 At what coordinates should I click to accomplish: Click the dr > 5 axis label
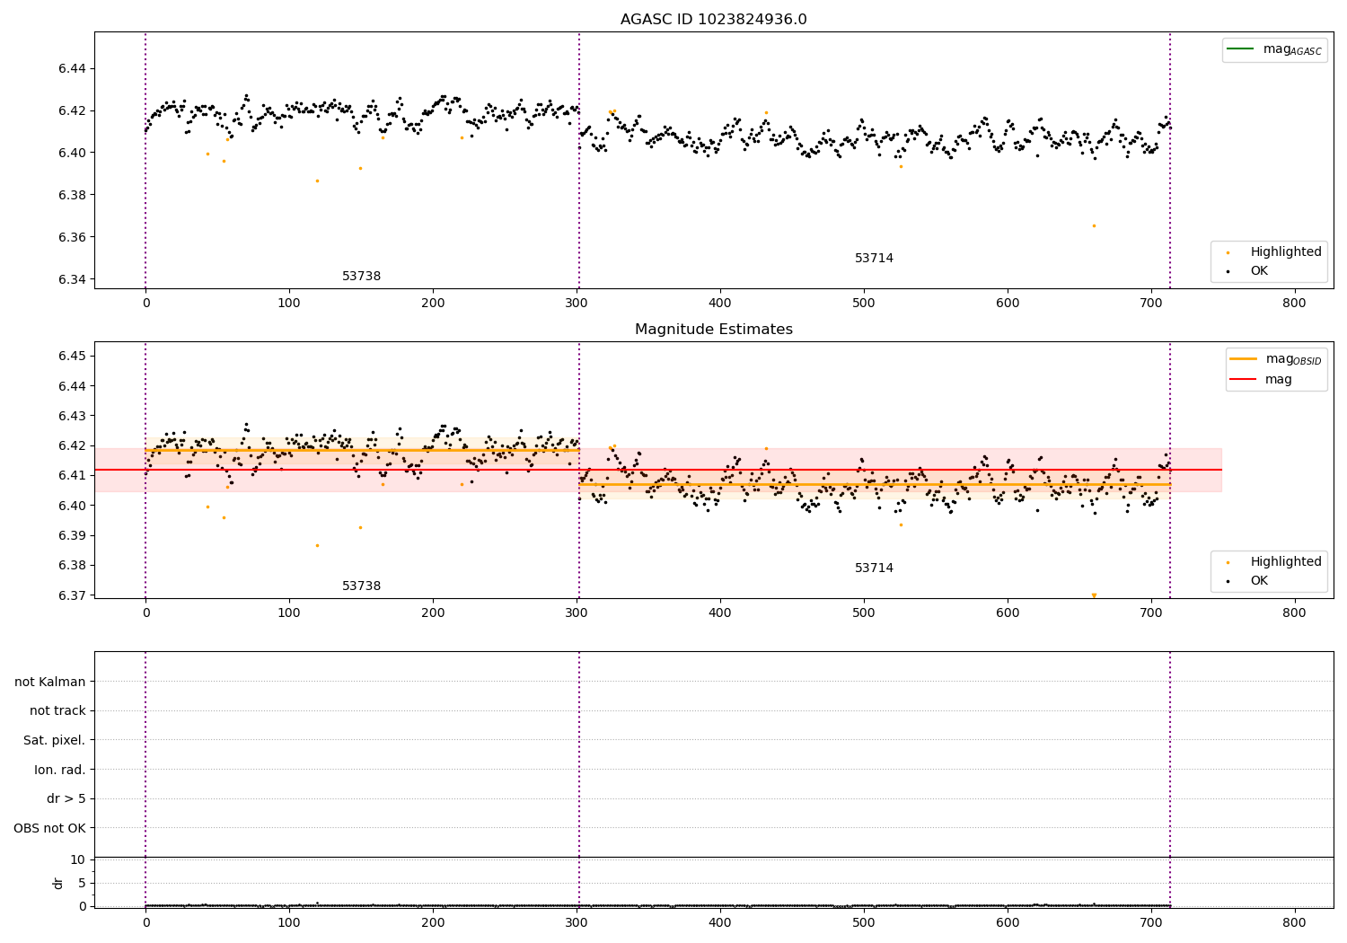tap(66, 798)
